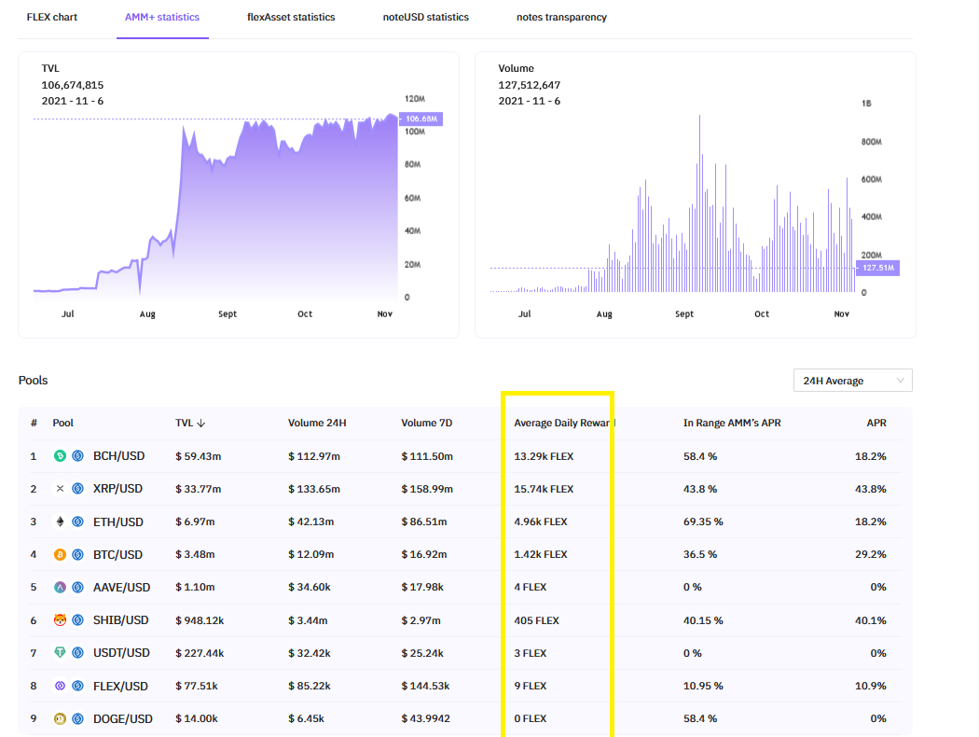Click the USDT Tether icon
979x737 pixels.
click(60, 653)
